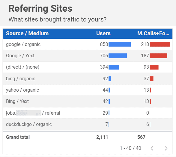Select the Bing / Yext row

[88, 101]
